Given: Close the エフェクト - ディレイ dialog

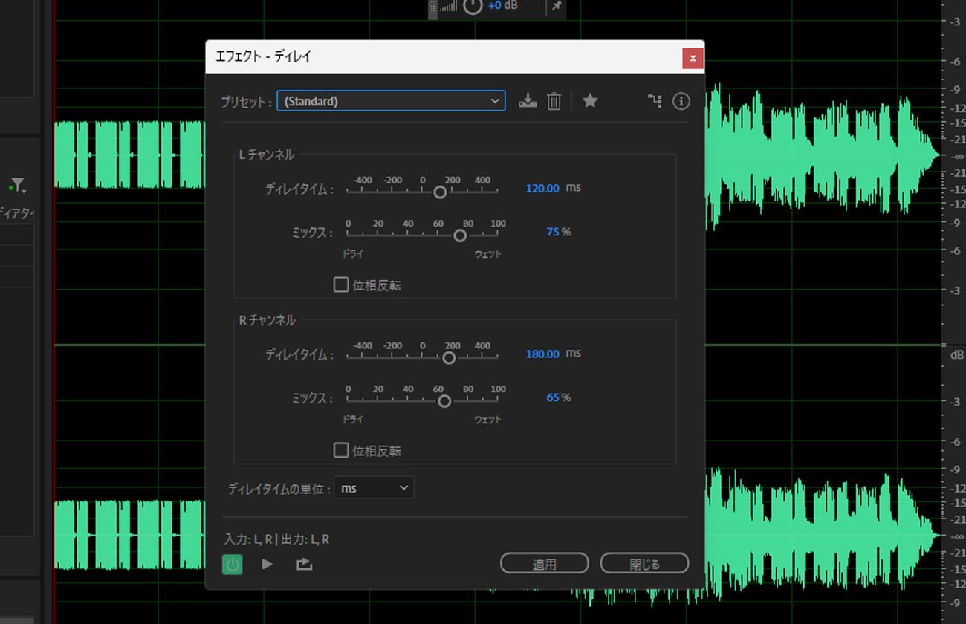Looking at the screenshot, I should click(x=693, y=58).
